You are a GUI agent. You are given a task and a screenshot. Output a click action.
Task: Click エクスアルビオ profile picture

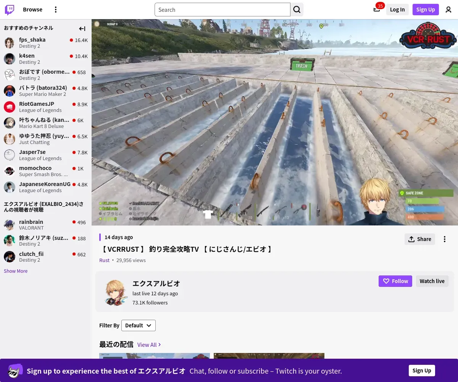pos(116,292)
